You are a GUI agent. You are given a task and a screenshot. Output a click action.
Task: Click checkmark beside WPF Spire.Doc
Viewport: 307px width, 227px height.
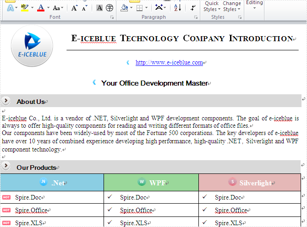click(x=110, y=196)
